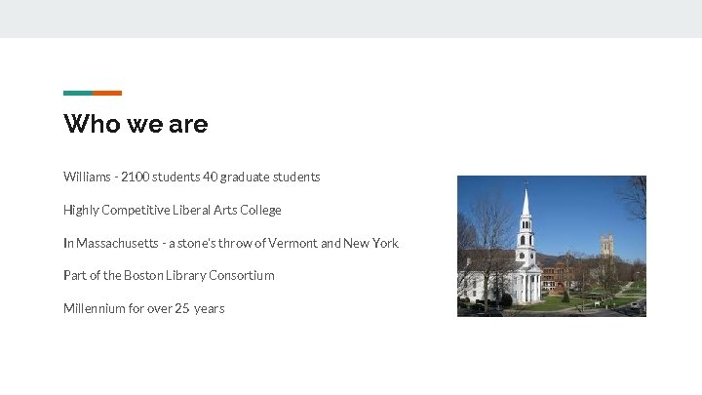Click the Boston Library Consortium line
Image resolution: width=702 pixels, height=395 pixels.
coord(169,276)
